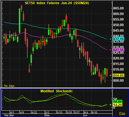Click the Mar month label

tap(6, 115)
